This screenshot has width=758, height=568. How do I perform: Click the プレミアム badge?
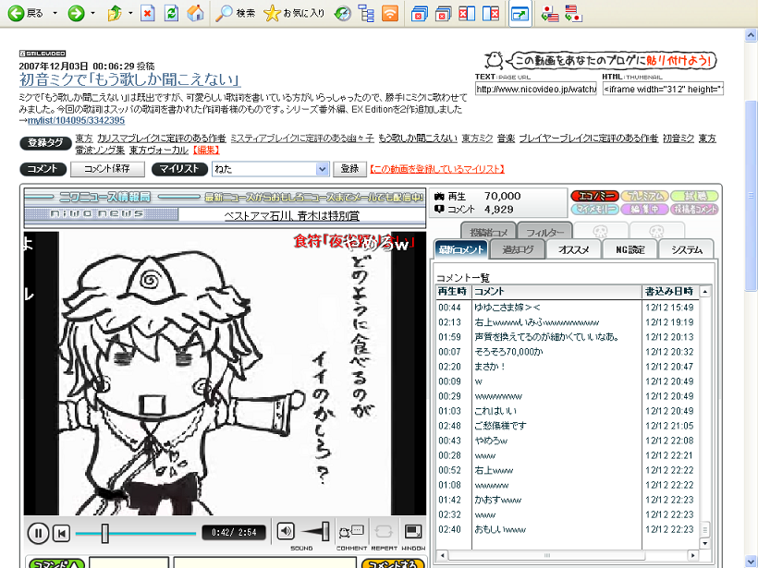pyautogui.click(x=645, y=196)
